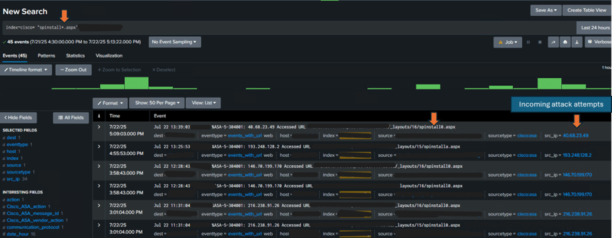The image size is (612, 238).
Task: Open the Save As menu
Action: tap(545, 10)
